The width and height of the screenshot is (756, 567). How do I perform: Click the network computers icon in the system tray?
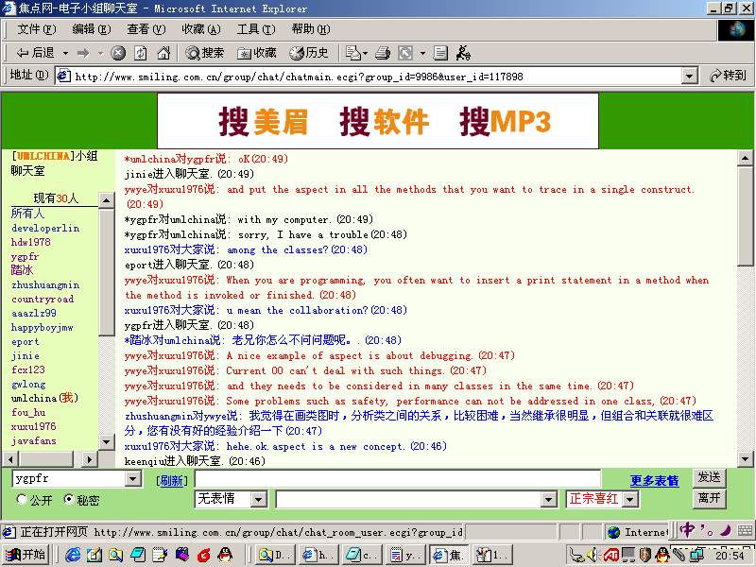696,556
